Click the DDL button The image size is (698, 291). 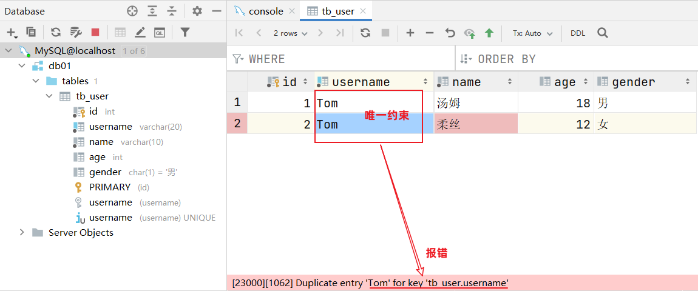(578, 33)
